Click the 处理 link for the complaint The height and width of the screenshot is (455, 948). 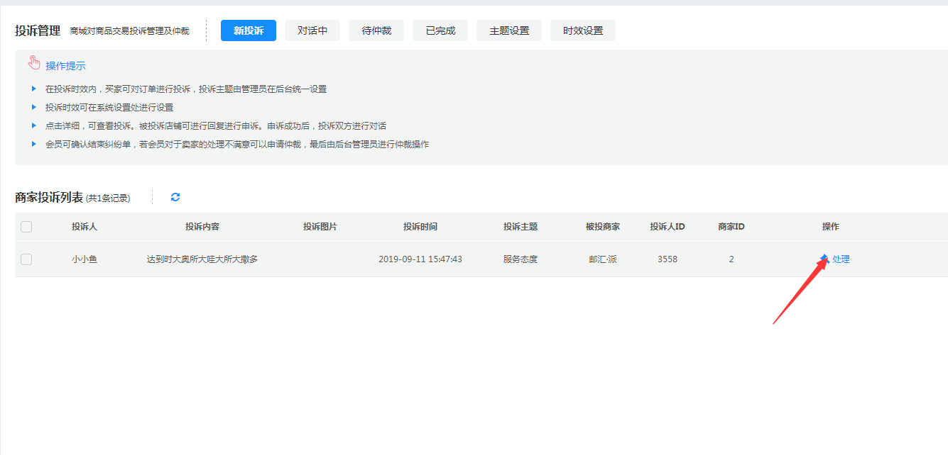pos(841,259)
